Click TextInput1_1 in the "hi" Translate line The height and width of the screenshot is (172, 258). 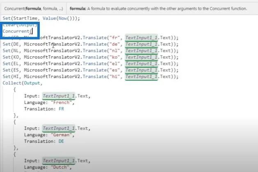point(142,76)
